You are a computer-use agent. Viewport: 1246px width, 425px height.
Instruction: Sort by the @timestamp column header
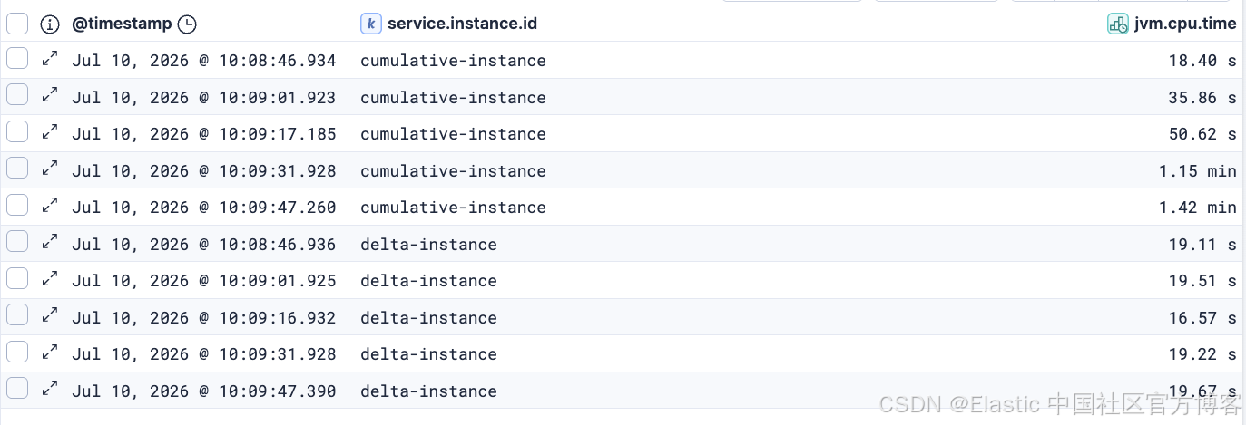coord(122,24)
